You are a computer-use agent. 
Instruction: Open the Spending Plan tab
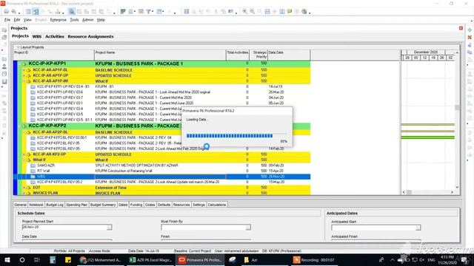[76, 205]
